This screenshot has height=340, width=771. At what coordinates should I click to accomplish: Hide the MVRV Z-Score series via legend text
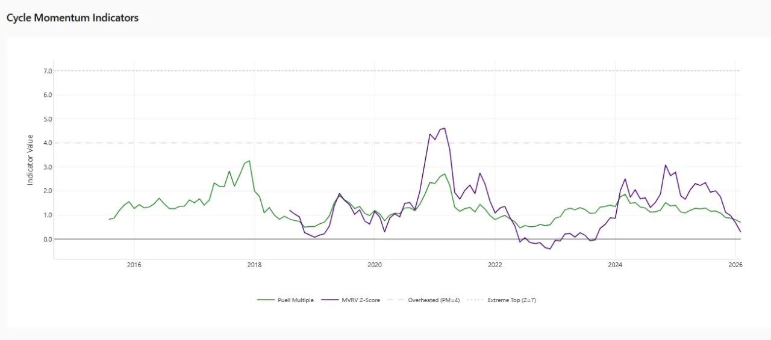tap(361, 300)
